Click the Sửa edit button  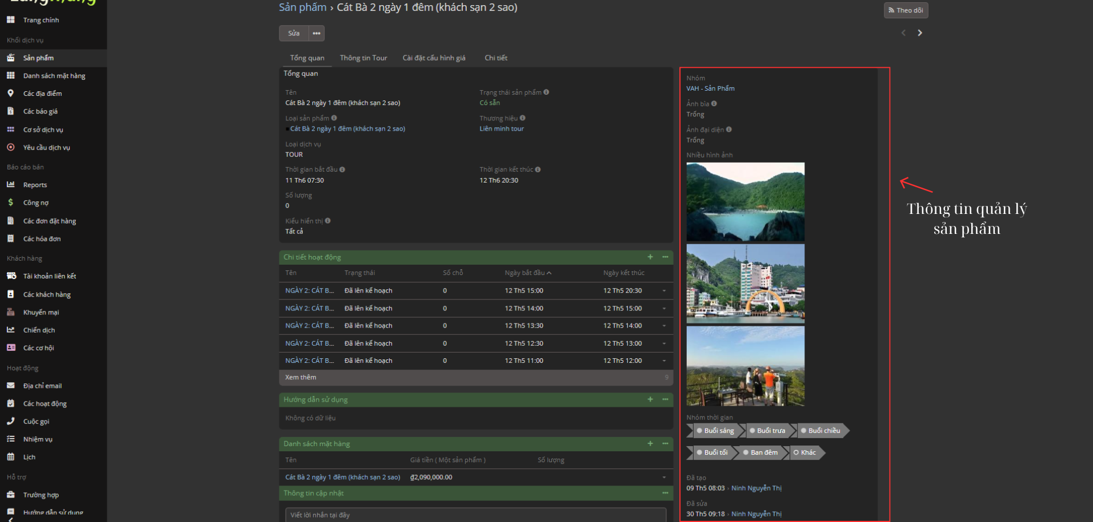[x=294, y=33]
